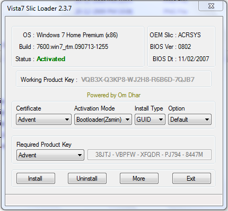
Task: Select the working product key VQB3X-Q3KP8 text
Action: tap(138, 80)
